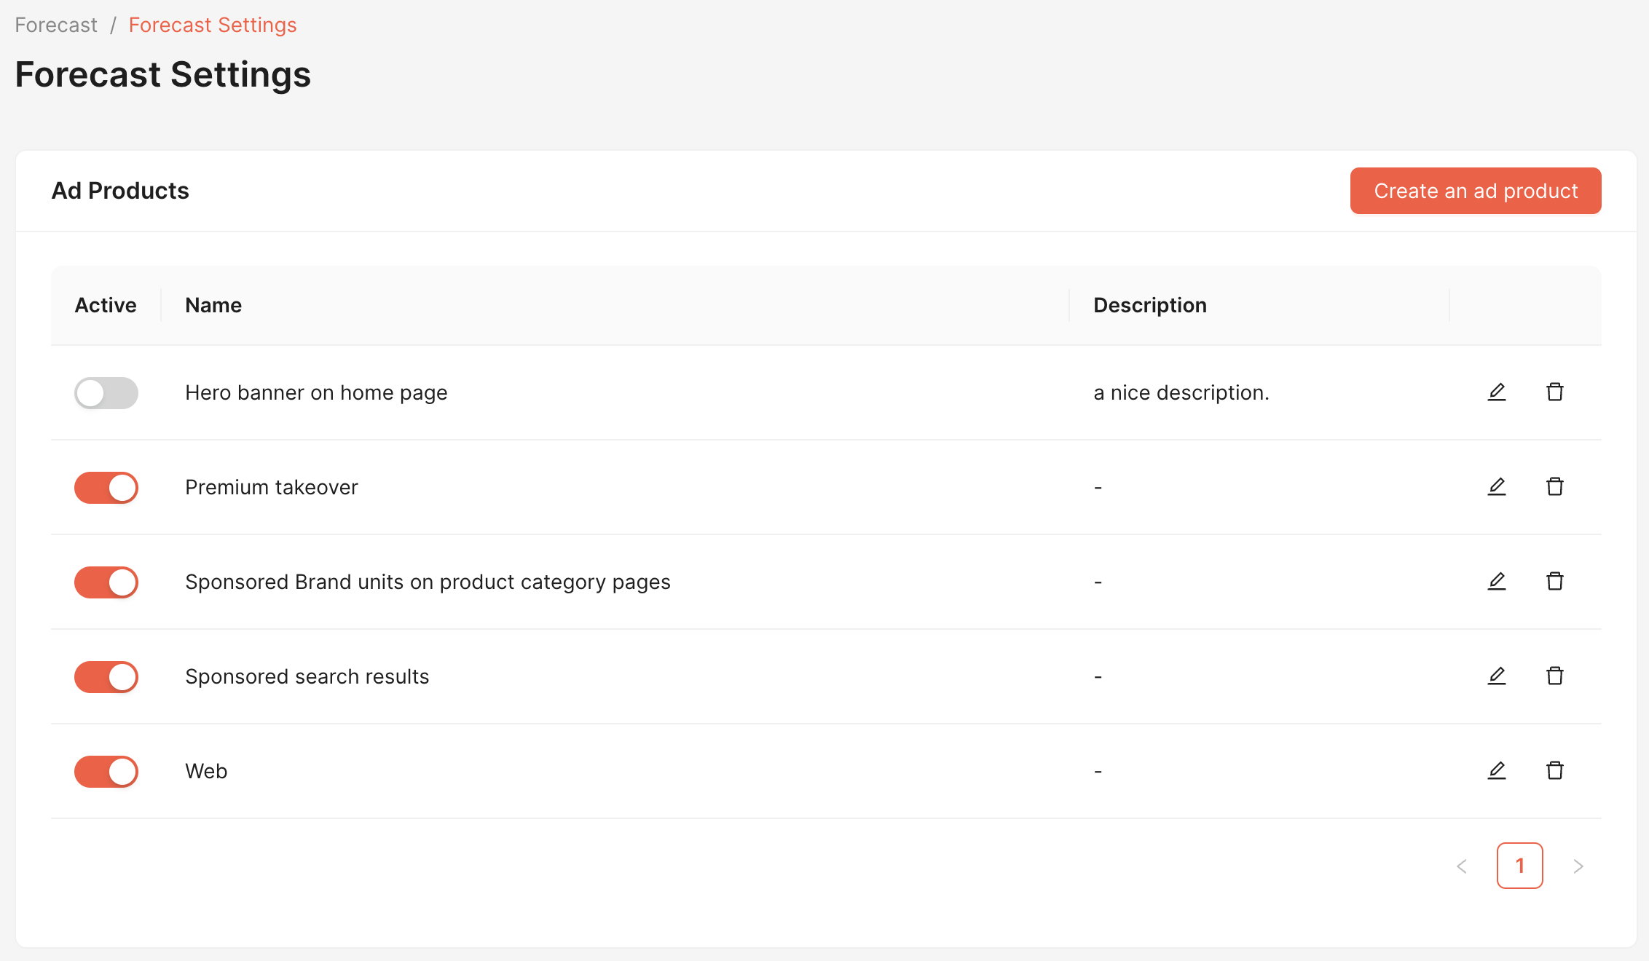Click the Forecast Settings breadcrumb

[x=213, y=25]
